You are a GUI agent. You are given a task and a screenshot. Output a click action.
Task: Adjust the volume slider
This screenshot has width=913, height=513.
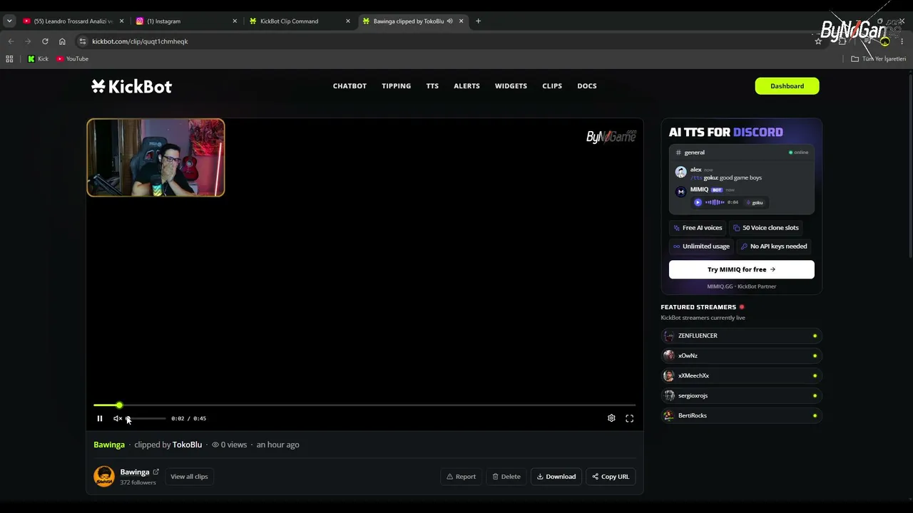(146, 418)
